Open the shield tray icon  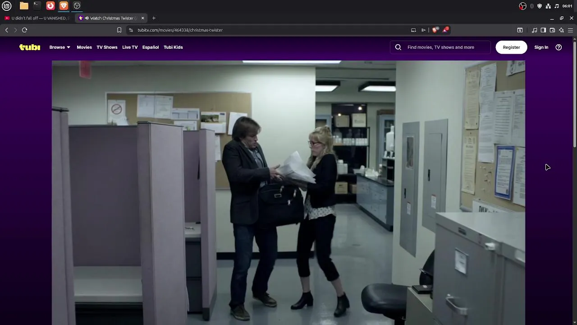tap(540, 6)
